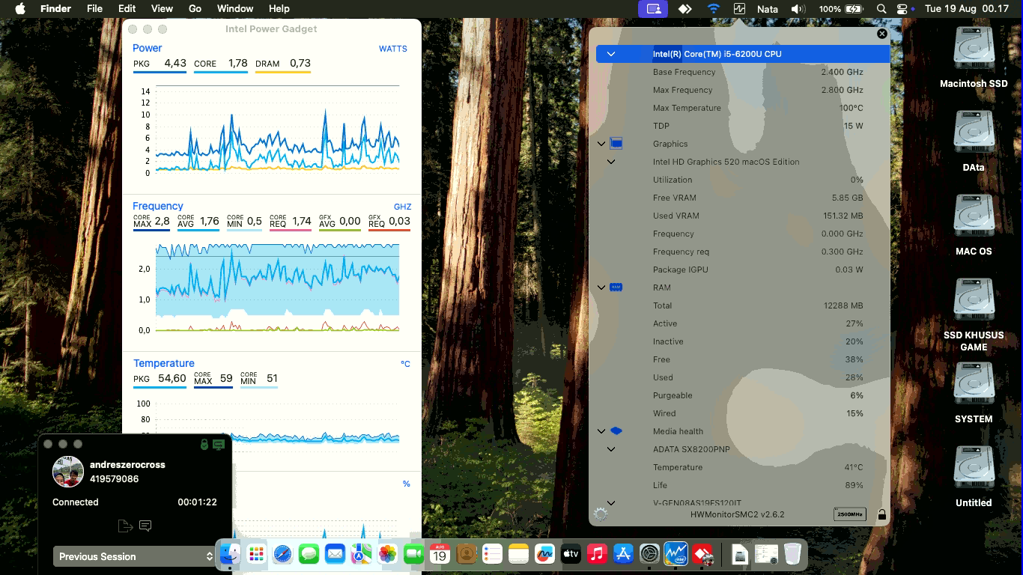Click the Media health diamond icon
Viewport: 1023px width, 575px height.
616,431
